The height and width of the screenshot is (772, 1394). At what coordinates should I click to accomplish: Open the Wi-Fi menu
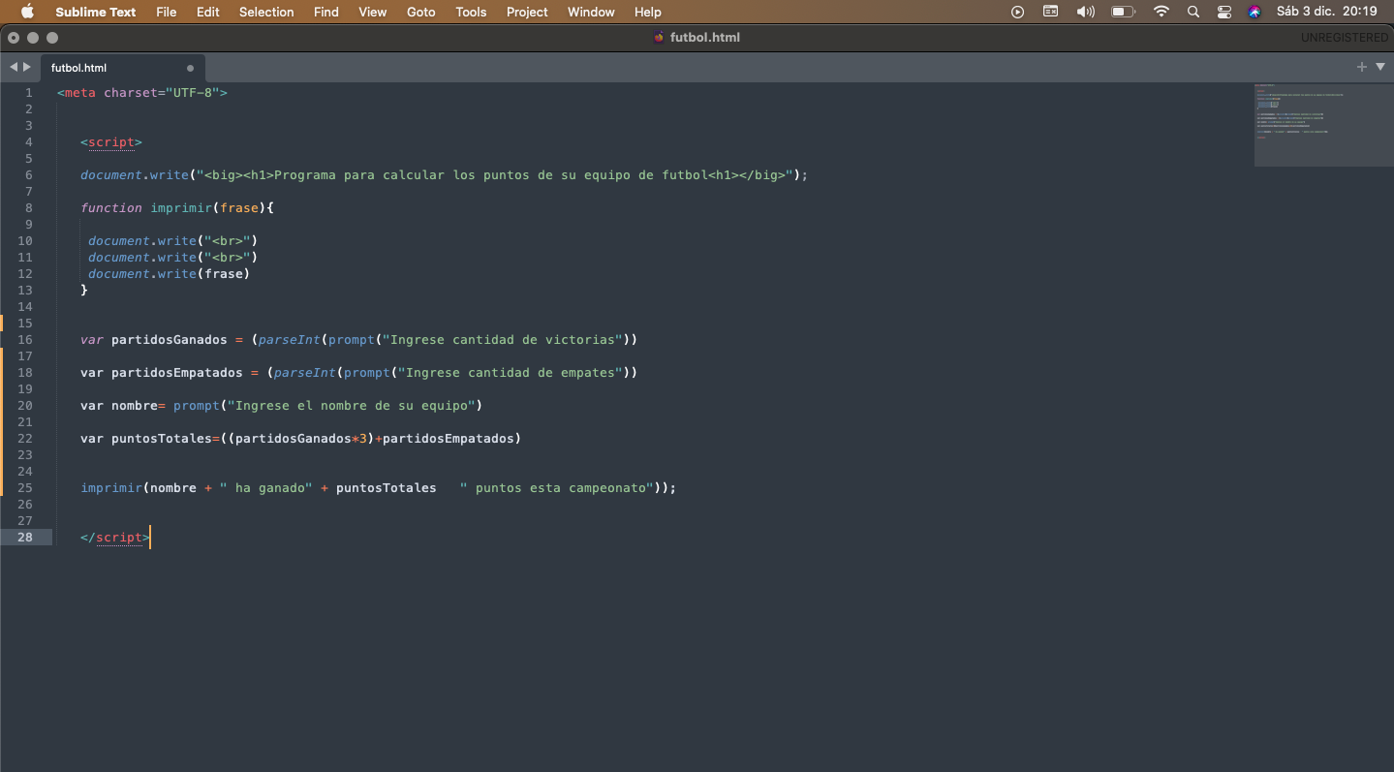coord(1162,12)
